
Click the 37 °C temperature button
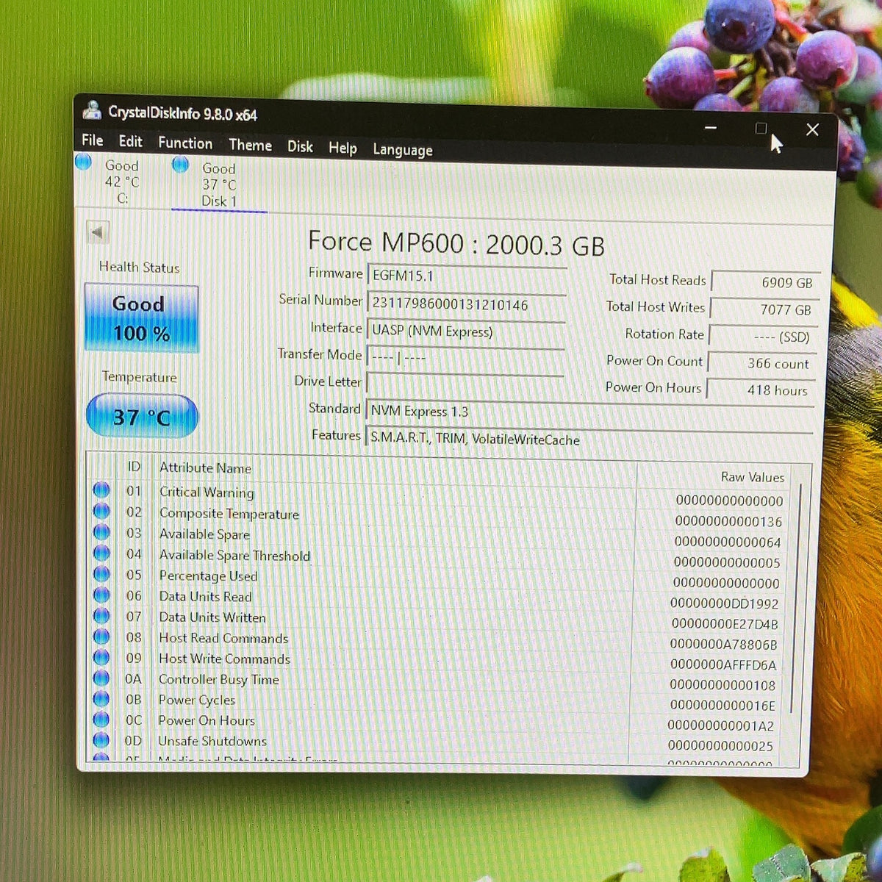pyautogui.click(x=142, y=417)
